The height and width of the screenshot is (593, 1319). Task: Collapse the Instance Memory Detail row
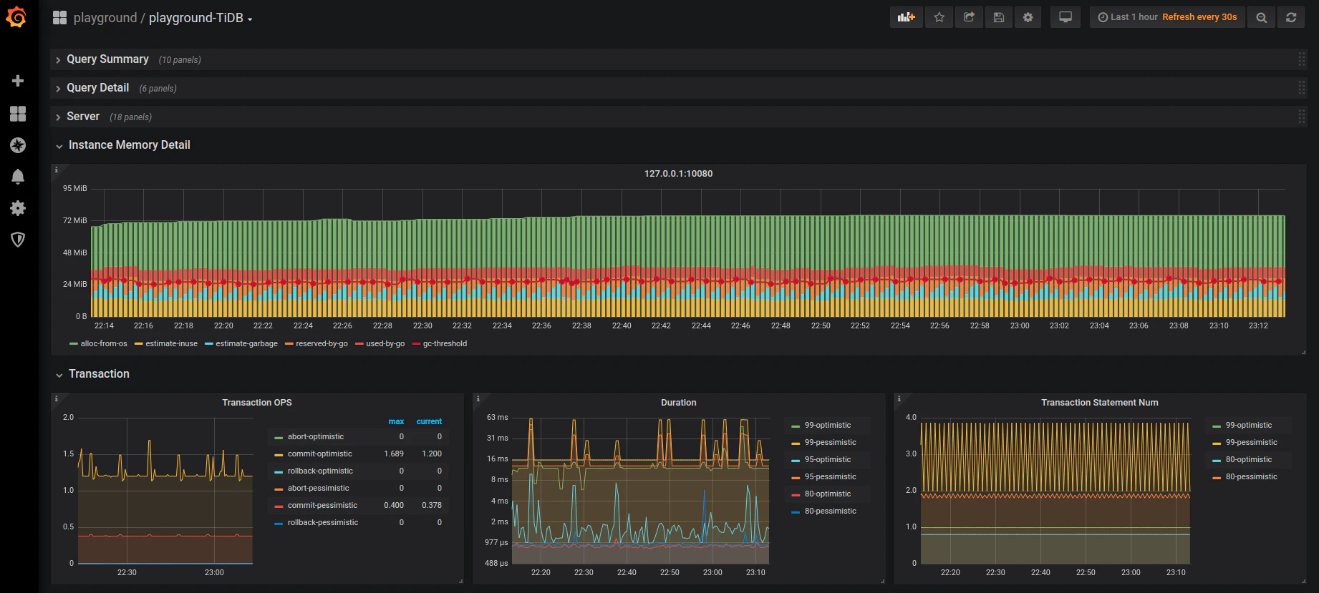(129, 145)
